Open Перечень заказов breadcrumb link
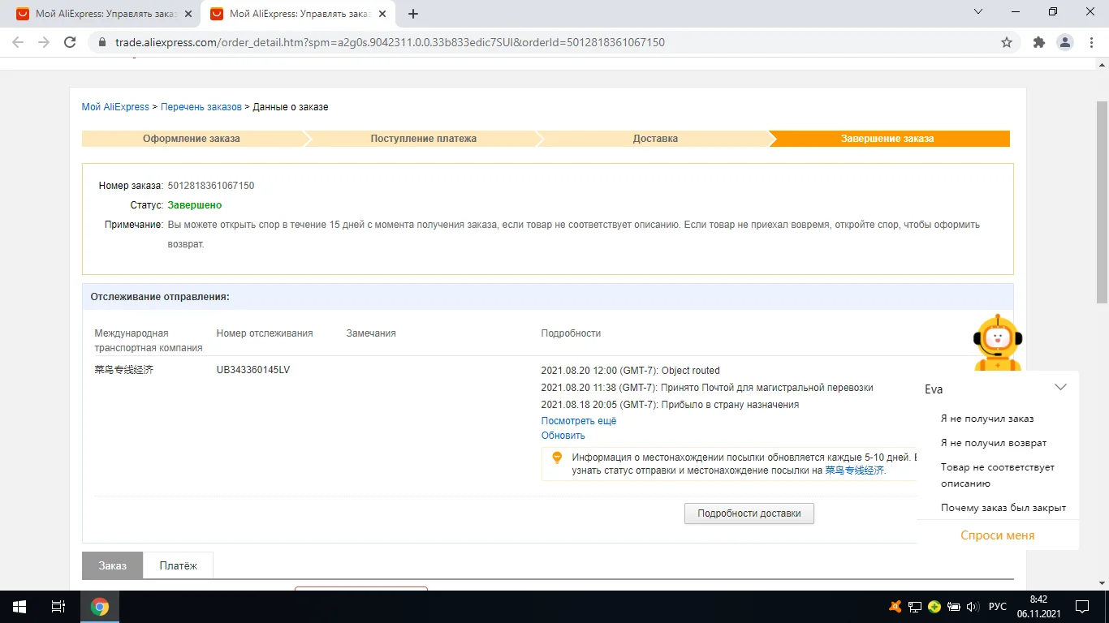 pyautogui.click(x=201, y=107)
